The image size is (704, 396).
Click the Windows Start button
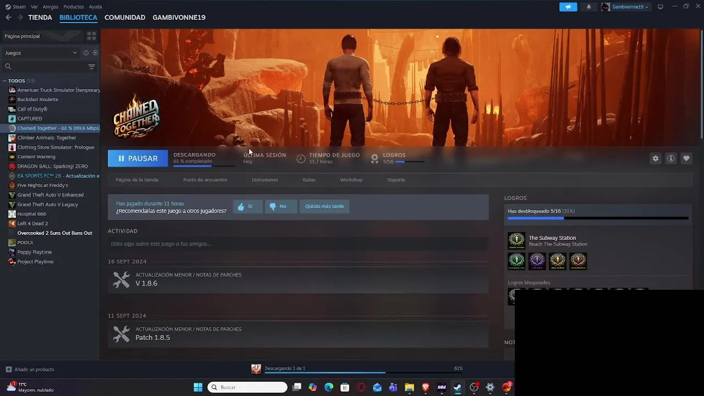click(198, 387)
